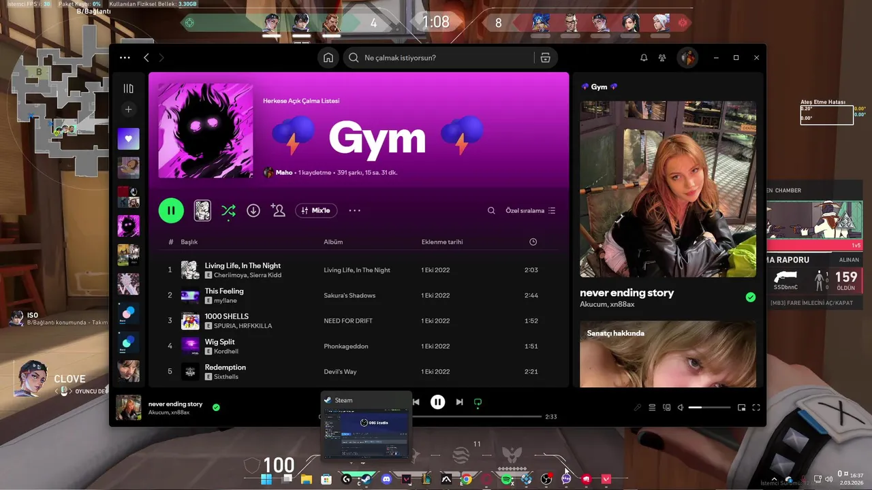Go forward with the right arrow

[x=161, y=58]
